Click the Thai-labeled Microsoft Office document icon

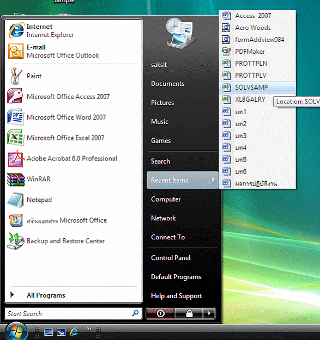click(x=16, y=220)
